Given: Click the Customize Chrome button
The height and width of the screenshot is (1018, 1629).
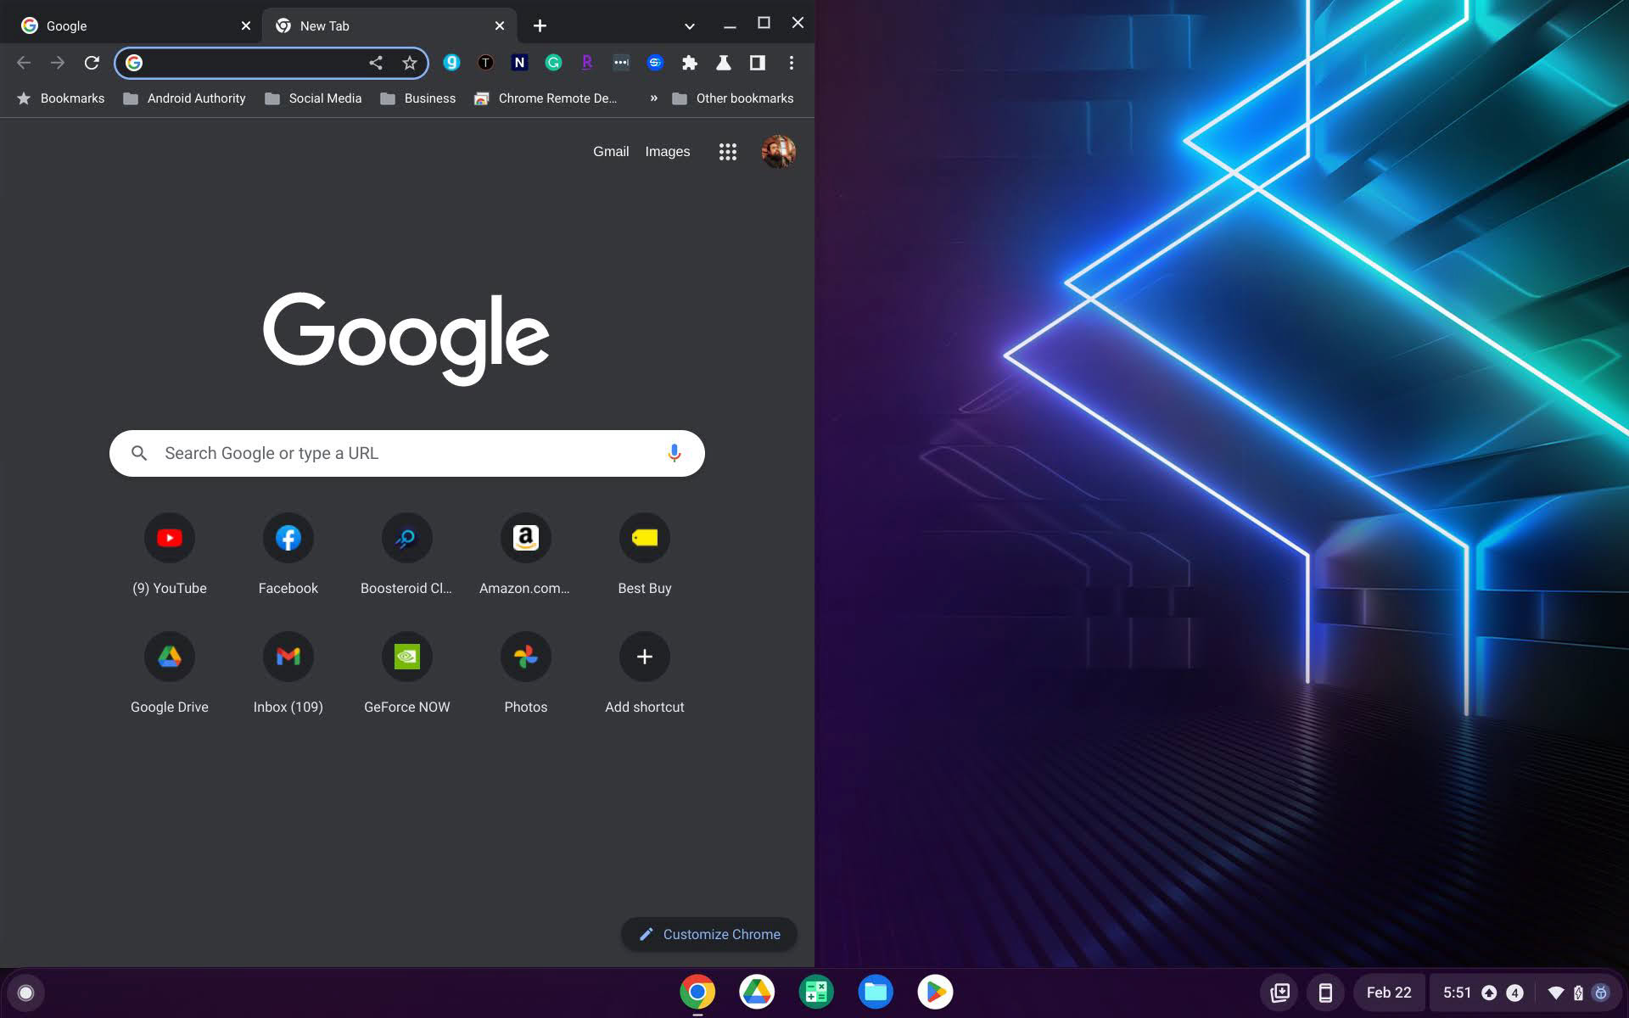Looking at the screenshot, I should [708, 934].
